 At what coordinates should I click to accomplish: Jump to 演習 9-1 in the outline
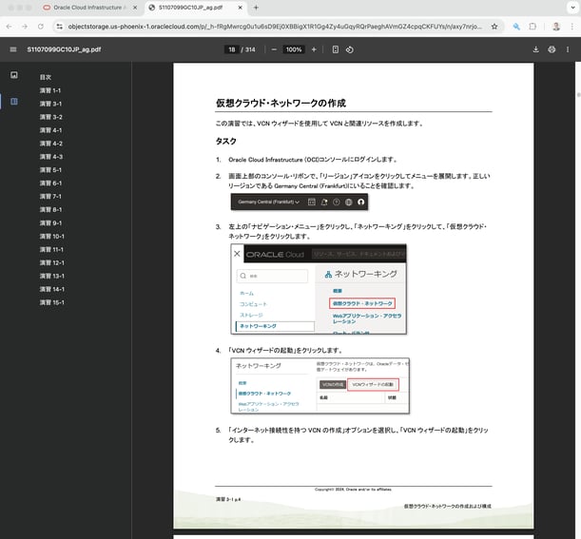tap(50, 223)
